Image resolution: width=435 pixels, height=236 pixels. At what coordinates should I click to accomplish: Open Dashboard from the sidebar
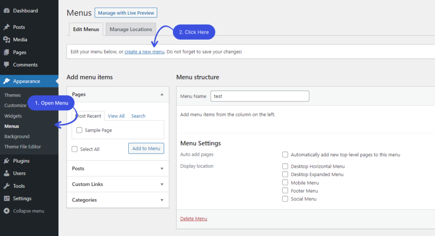tap(25, 11)
